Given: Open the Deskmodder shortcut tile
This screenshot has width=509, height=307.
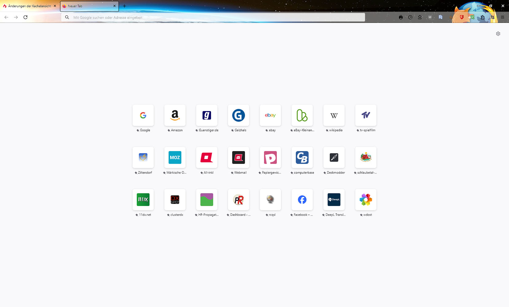Looking at the screenshot, I should click(334, 157).
